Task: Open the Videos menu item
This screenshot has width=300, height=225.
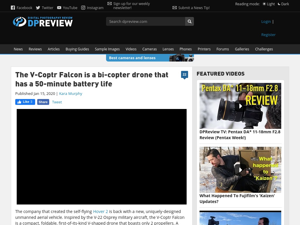Action: pos(131,49)
